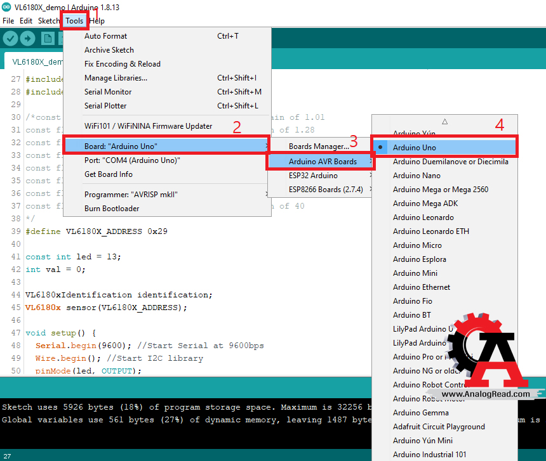Click the Verify checkmark toolbar icon
This screenshot has height=461, width=546.
(10, 38)
